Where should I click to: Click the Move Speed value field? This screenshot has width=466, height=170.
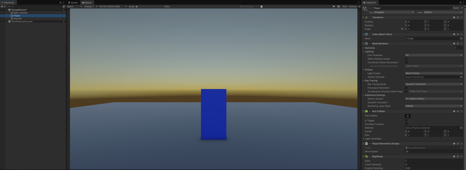pos(434,151)
